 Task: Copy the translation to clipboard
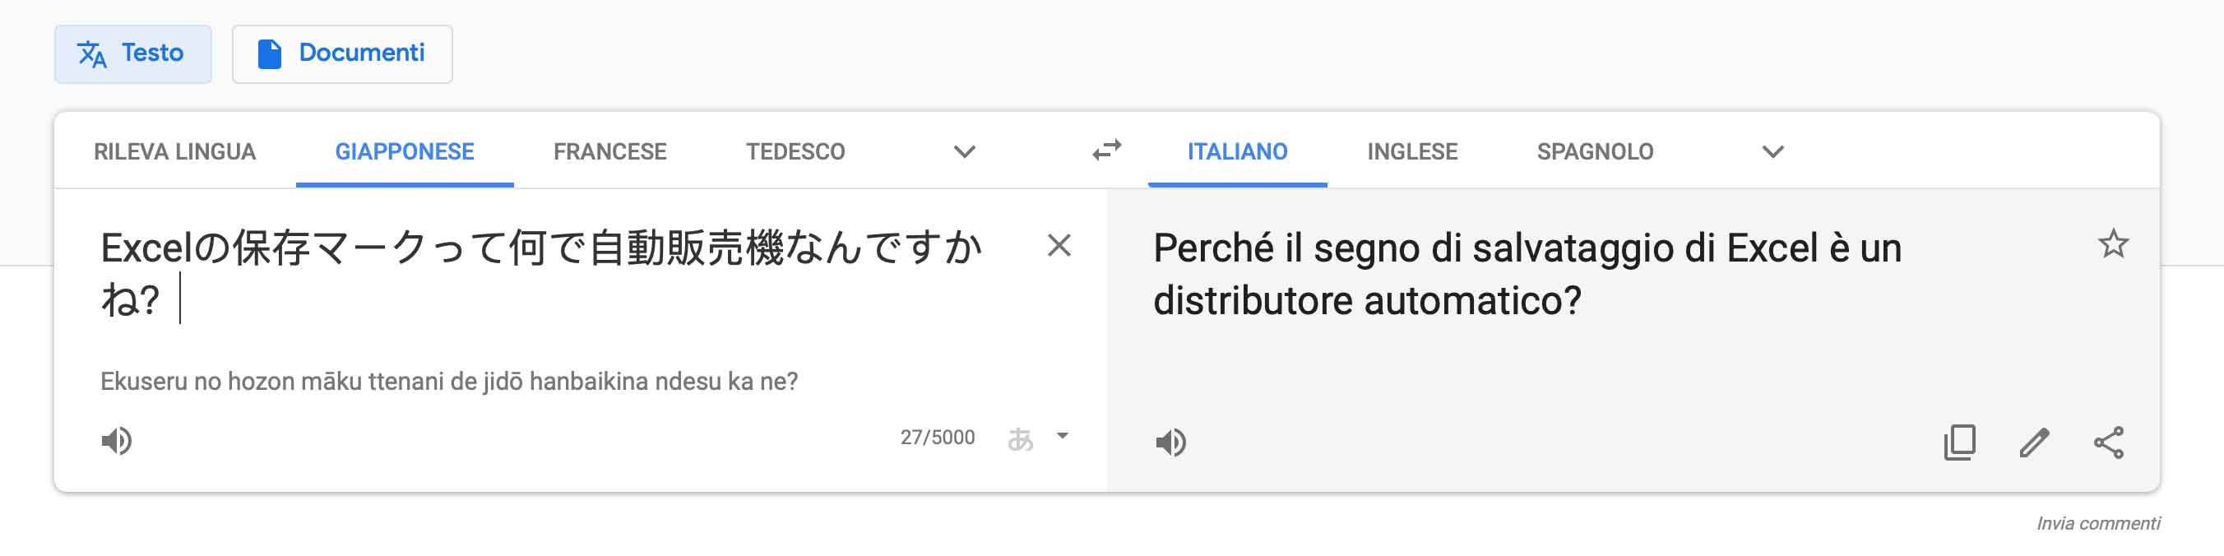pos(1959,442)
